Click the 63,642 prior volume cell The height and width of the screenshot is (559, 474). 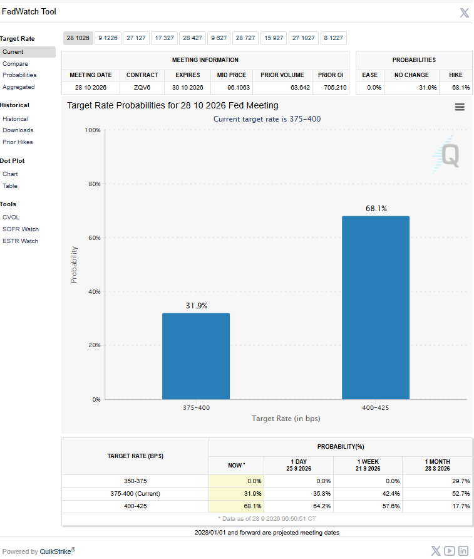coord(282,88)
